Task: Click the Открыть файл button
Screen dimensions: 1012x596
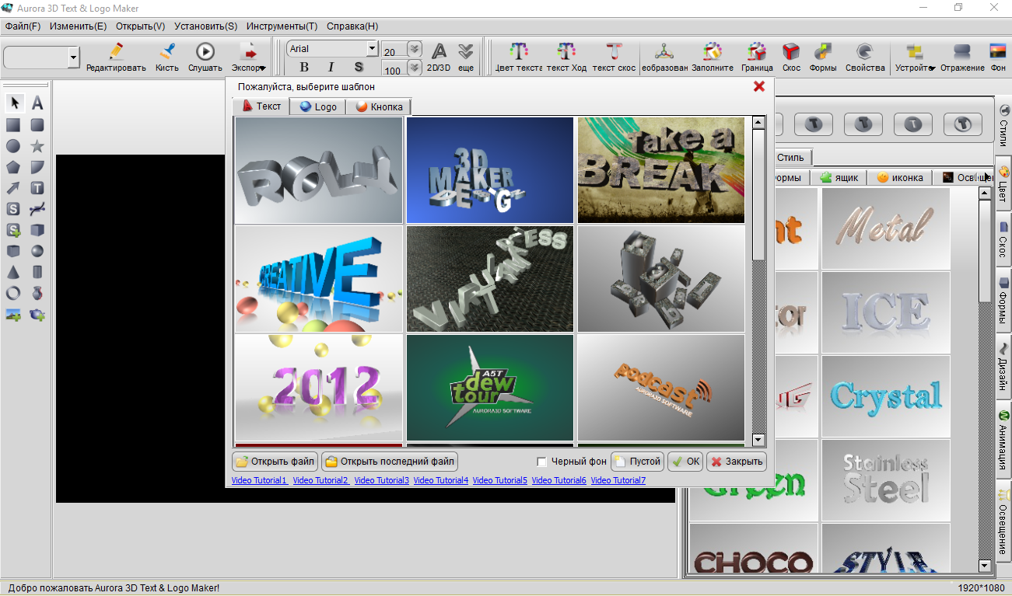Action: coord(275,462)
